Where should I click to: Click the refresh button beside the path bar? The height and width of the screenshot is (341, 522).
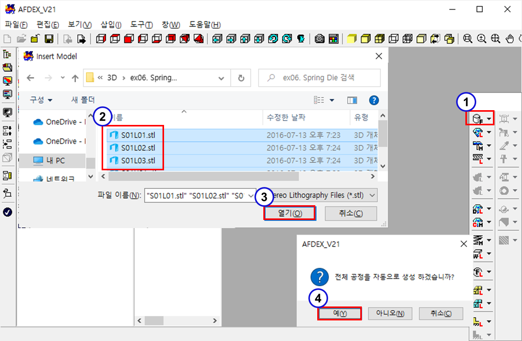[241, 78]
